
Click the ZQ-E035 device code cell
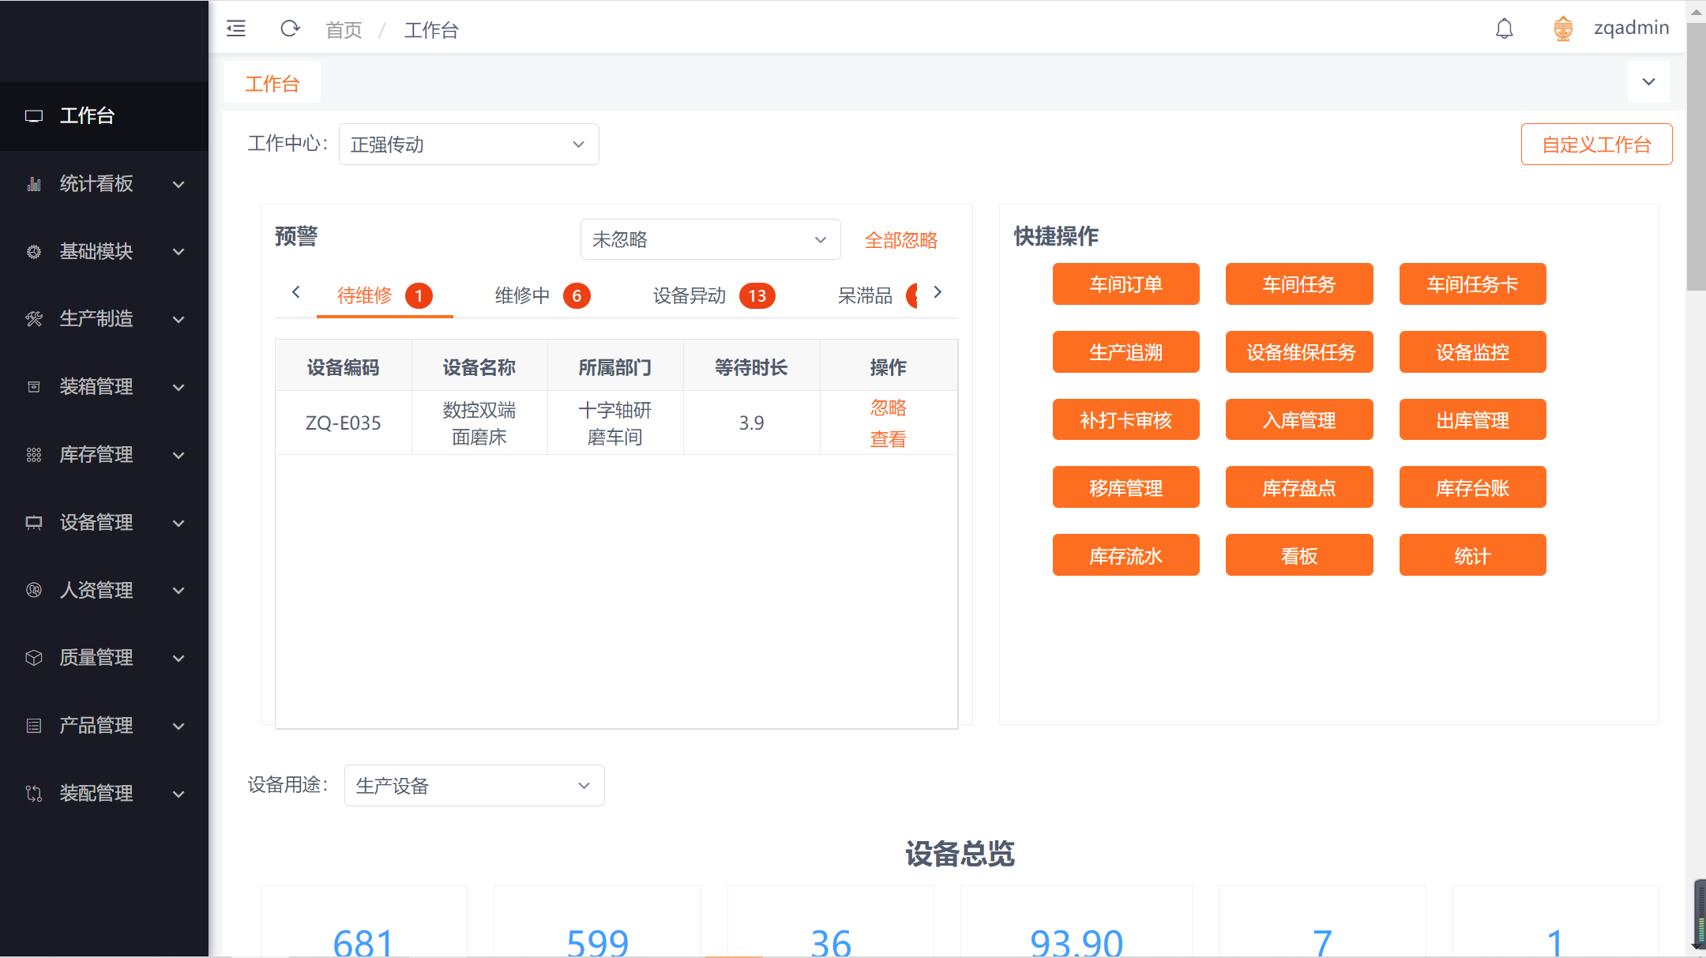(x=343, y=423)
